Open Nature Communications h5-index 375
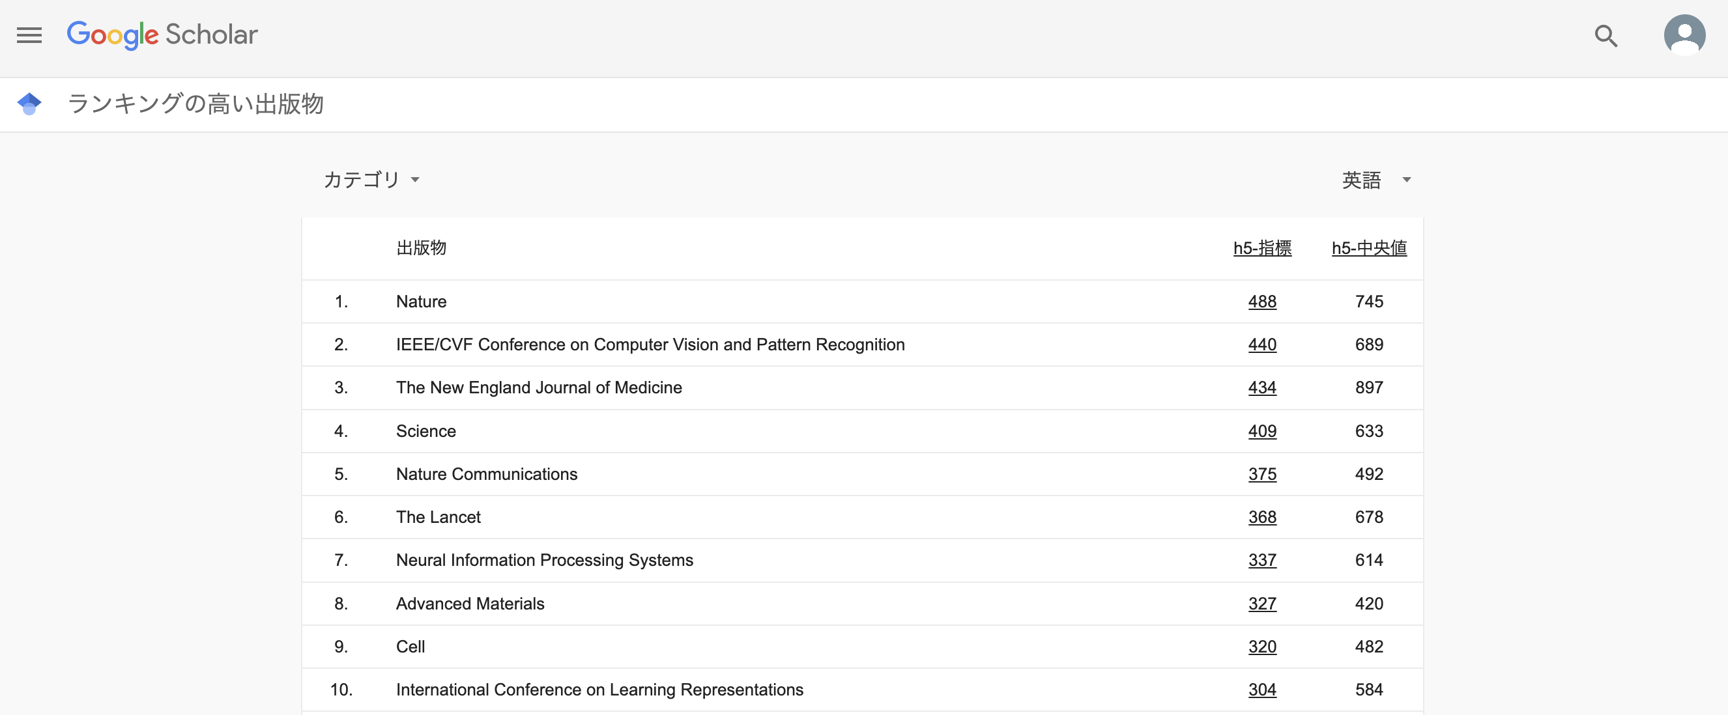 point(1261,474)
